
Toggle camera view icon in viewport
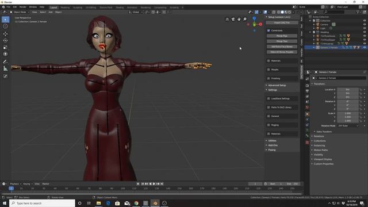click(x=233, y=19)
